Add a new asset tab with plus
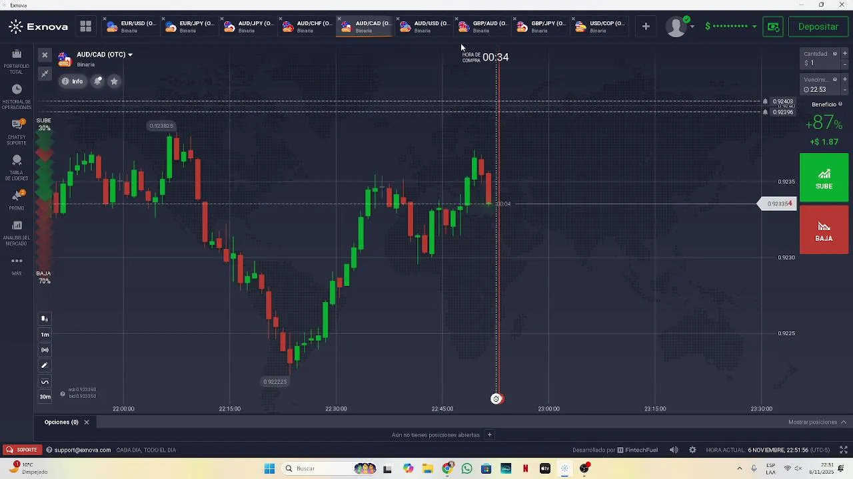 pyautogui.click(x=646, y=27)
